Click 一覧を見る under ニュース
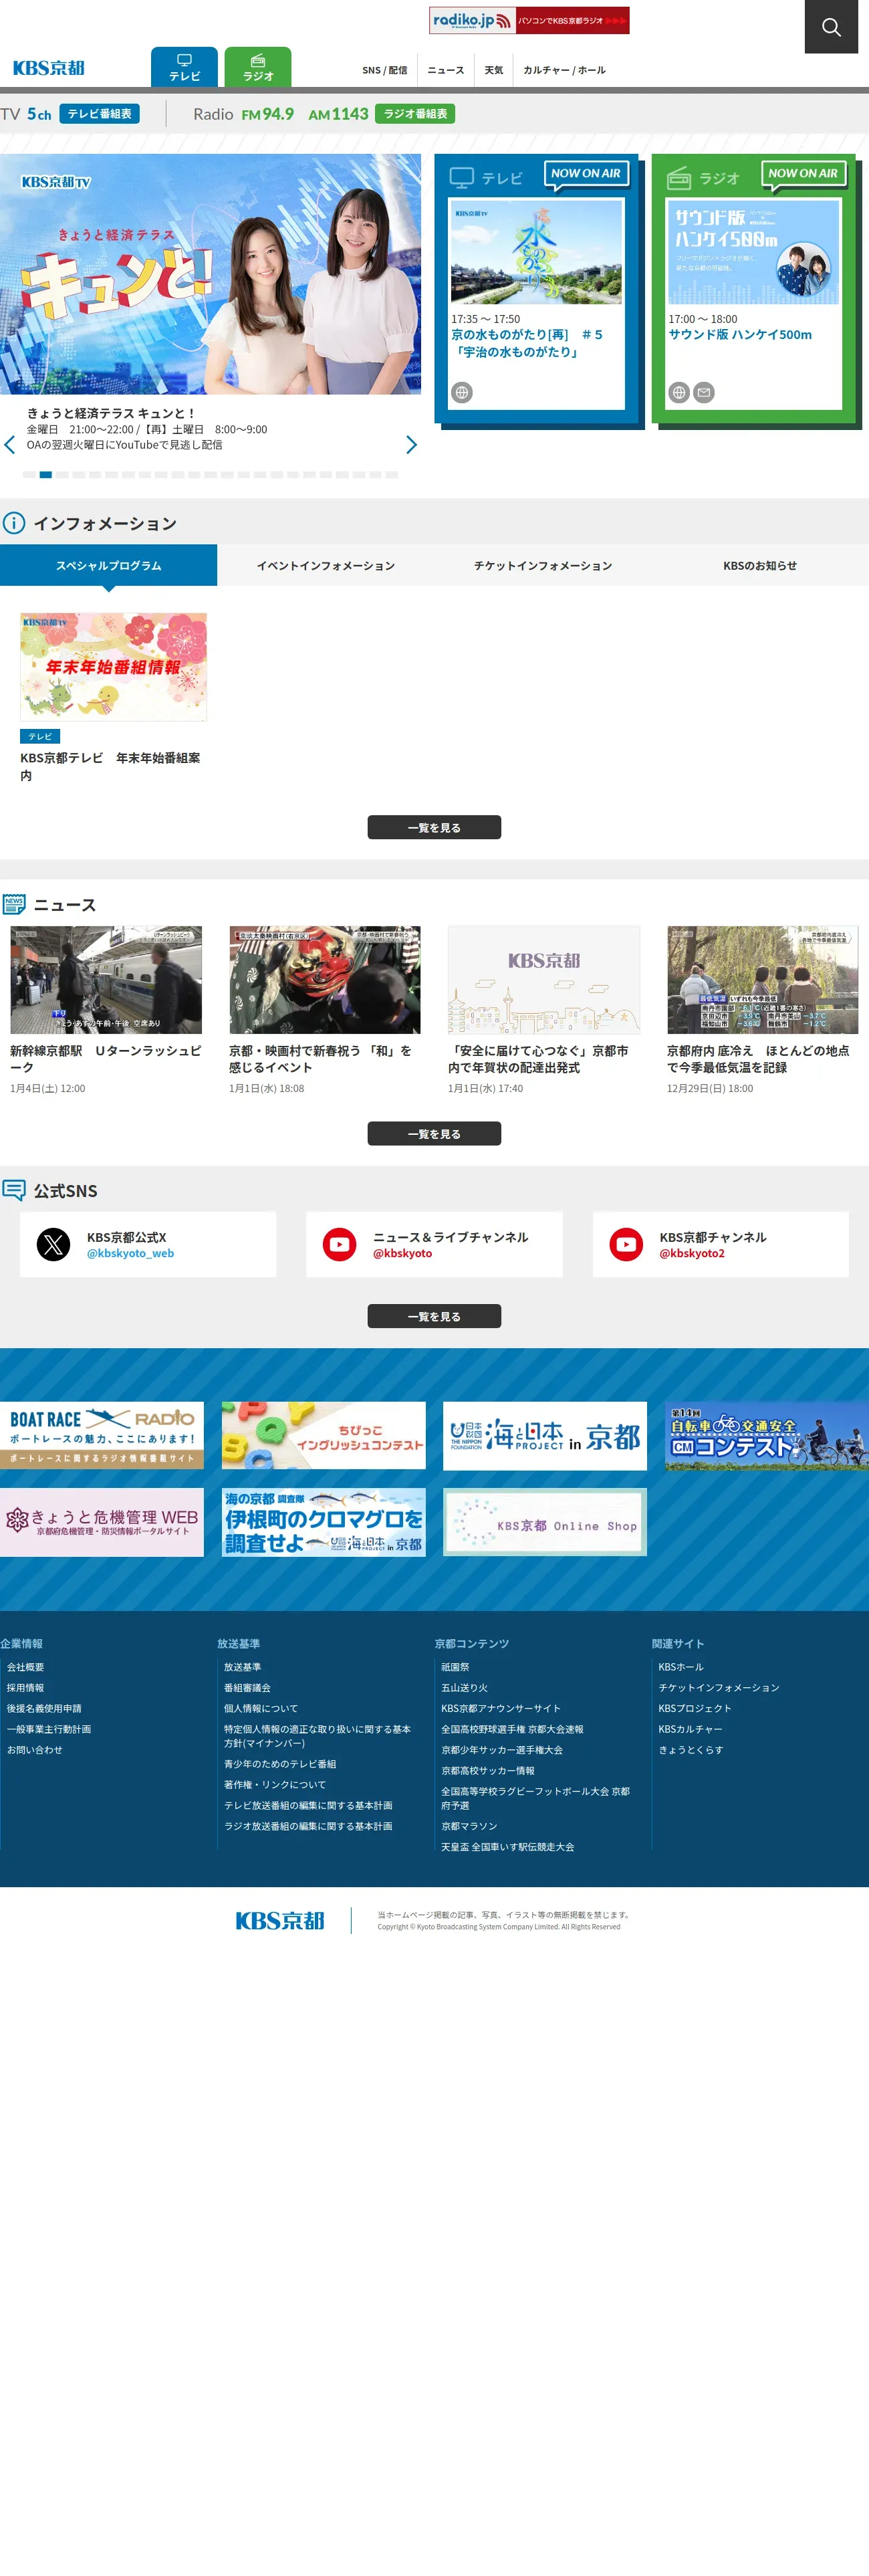Screen dimensions: 869x2576 pyautogui.click(x=434, y=1133)
